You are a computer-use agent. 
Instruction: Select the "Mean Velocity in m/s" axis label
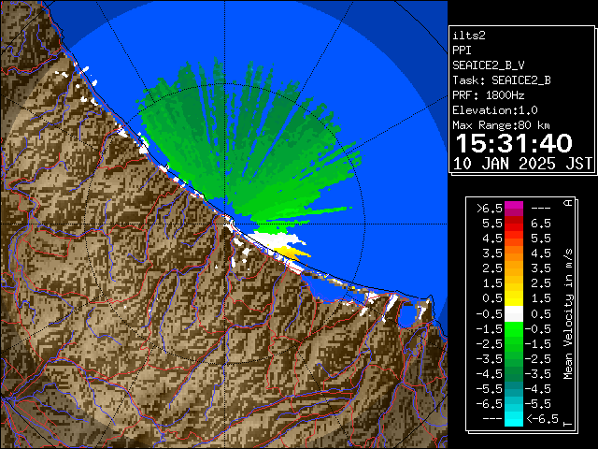coord(568,314)
